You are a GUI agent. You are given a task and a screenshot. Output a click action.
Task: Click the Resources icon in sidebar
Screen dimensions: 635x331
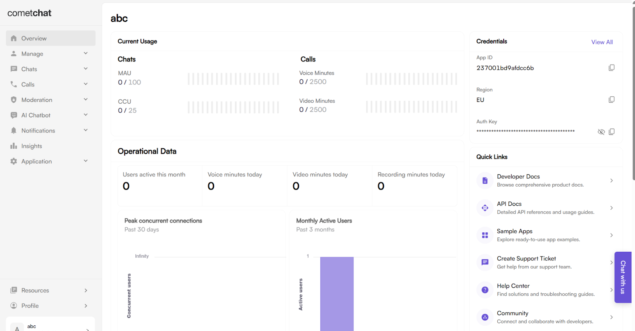[13, 290]
